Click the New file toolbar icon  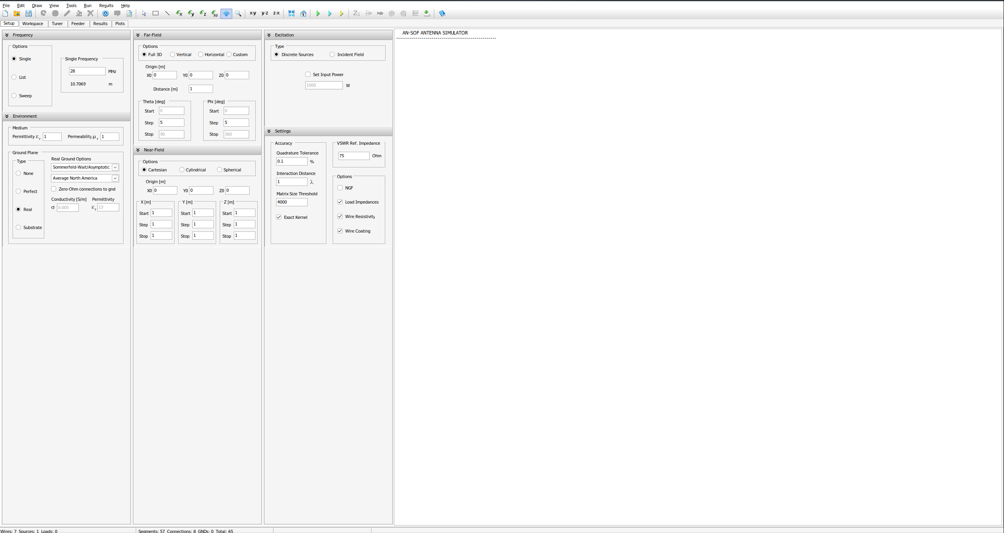pyautogui.click(x=5, y=13)
